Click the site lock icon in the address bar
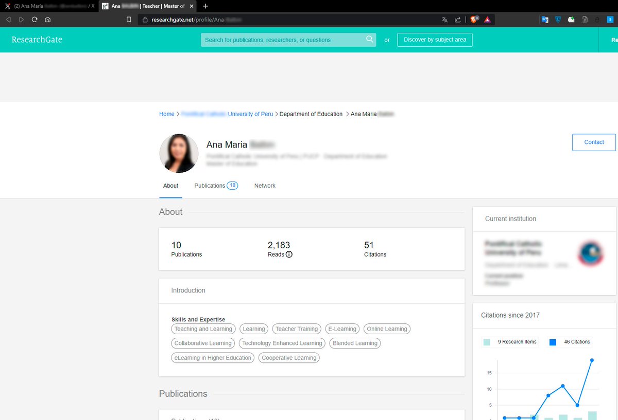This screenshot has width=618, height=420. tap(145, 20)
